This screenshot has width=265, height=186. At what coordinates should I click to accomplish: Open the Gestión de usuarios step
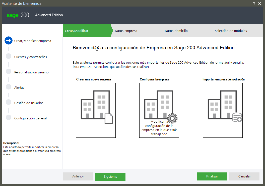click(29, 103)
